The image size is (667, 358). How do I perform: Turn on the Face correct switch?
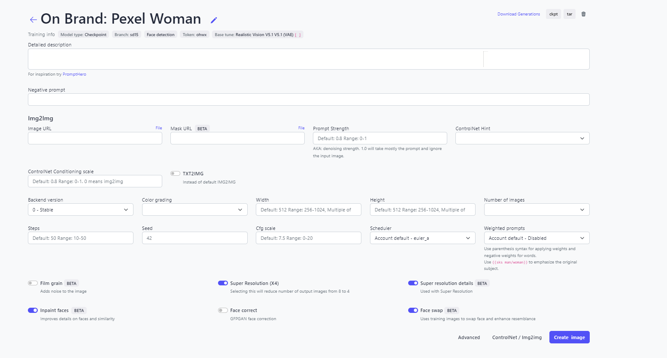pos(223,310)
